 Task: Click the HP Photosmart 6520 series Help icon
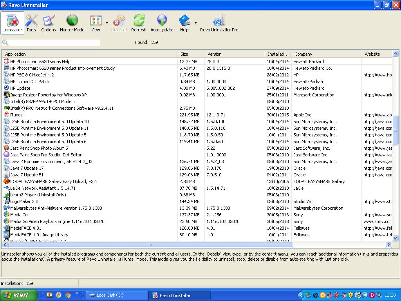pyautogui.click(x=6, y=62)
